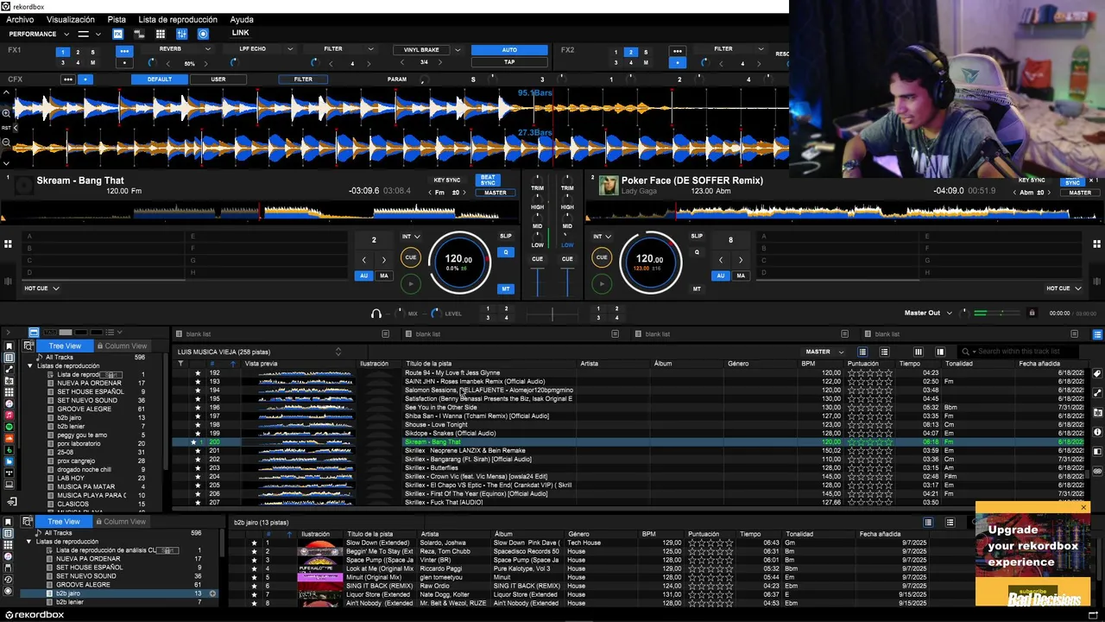The width and height of the screenshot is (1105, 622).
Task: Click deck 1 CUE button
Action: coord(410,257)
